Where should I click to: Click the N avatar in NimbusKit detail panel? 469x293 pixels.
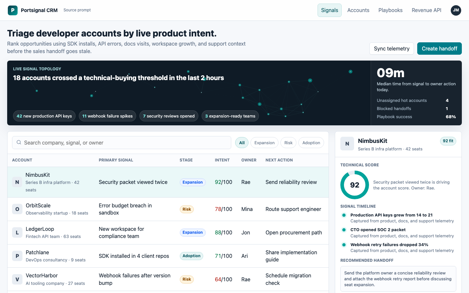(347, 144)
